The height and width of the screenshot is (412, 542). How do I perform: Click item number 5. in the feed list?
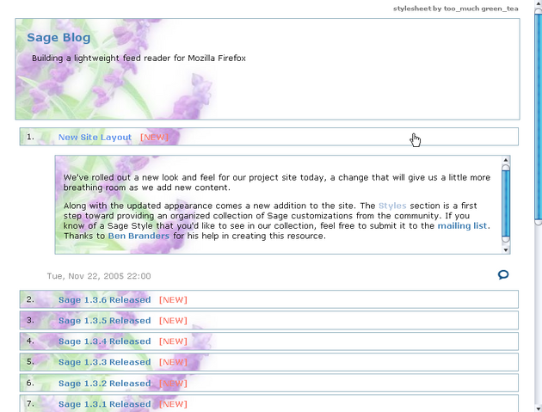(x=30, y=361)
